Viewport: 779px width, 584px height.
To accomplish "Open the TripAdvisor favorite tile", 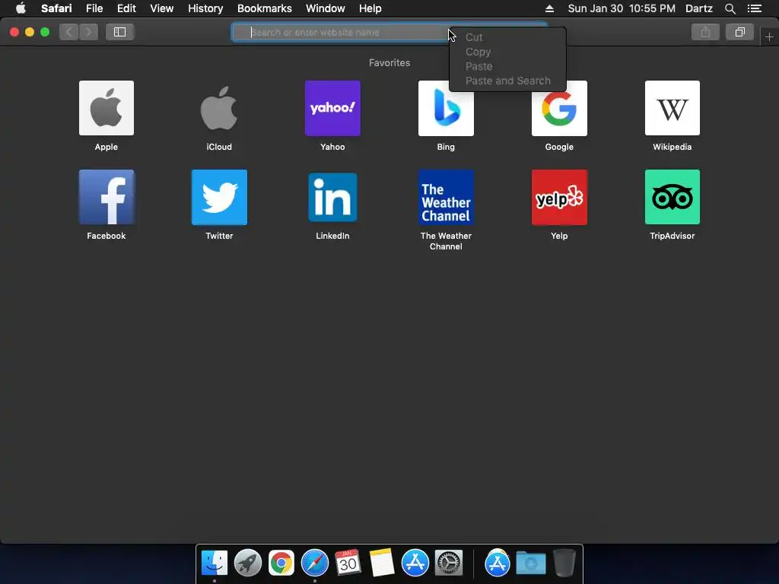I will pyautogui.click(x=672, y=197).
